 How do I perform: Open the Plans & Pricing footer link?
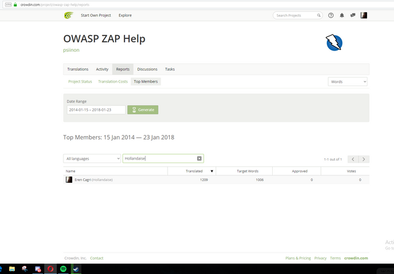[298, 258]
